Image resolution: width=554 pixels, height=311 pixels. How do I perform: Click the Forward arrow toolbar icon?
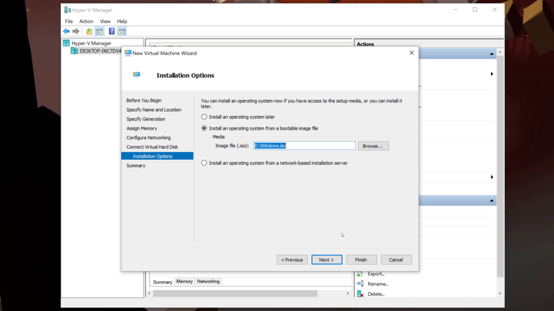pos(76,31)
